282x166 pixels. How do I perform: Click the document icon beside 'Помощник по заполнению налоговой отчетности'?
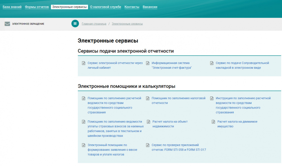tap(147, 98)
